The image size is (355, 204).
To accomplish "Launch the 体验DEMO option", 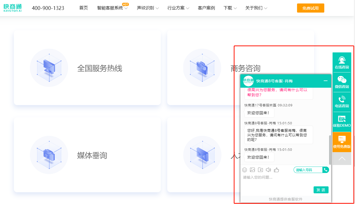I will (342, 122).
